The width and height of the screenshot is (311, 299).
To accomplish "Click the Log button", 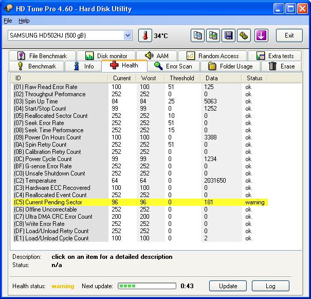I will (270, 286).
